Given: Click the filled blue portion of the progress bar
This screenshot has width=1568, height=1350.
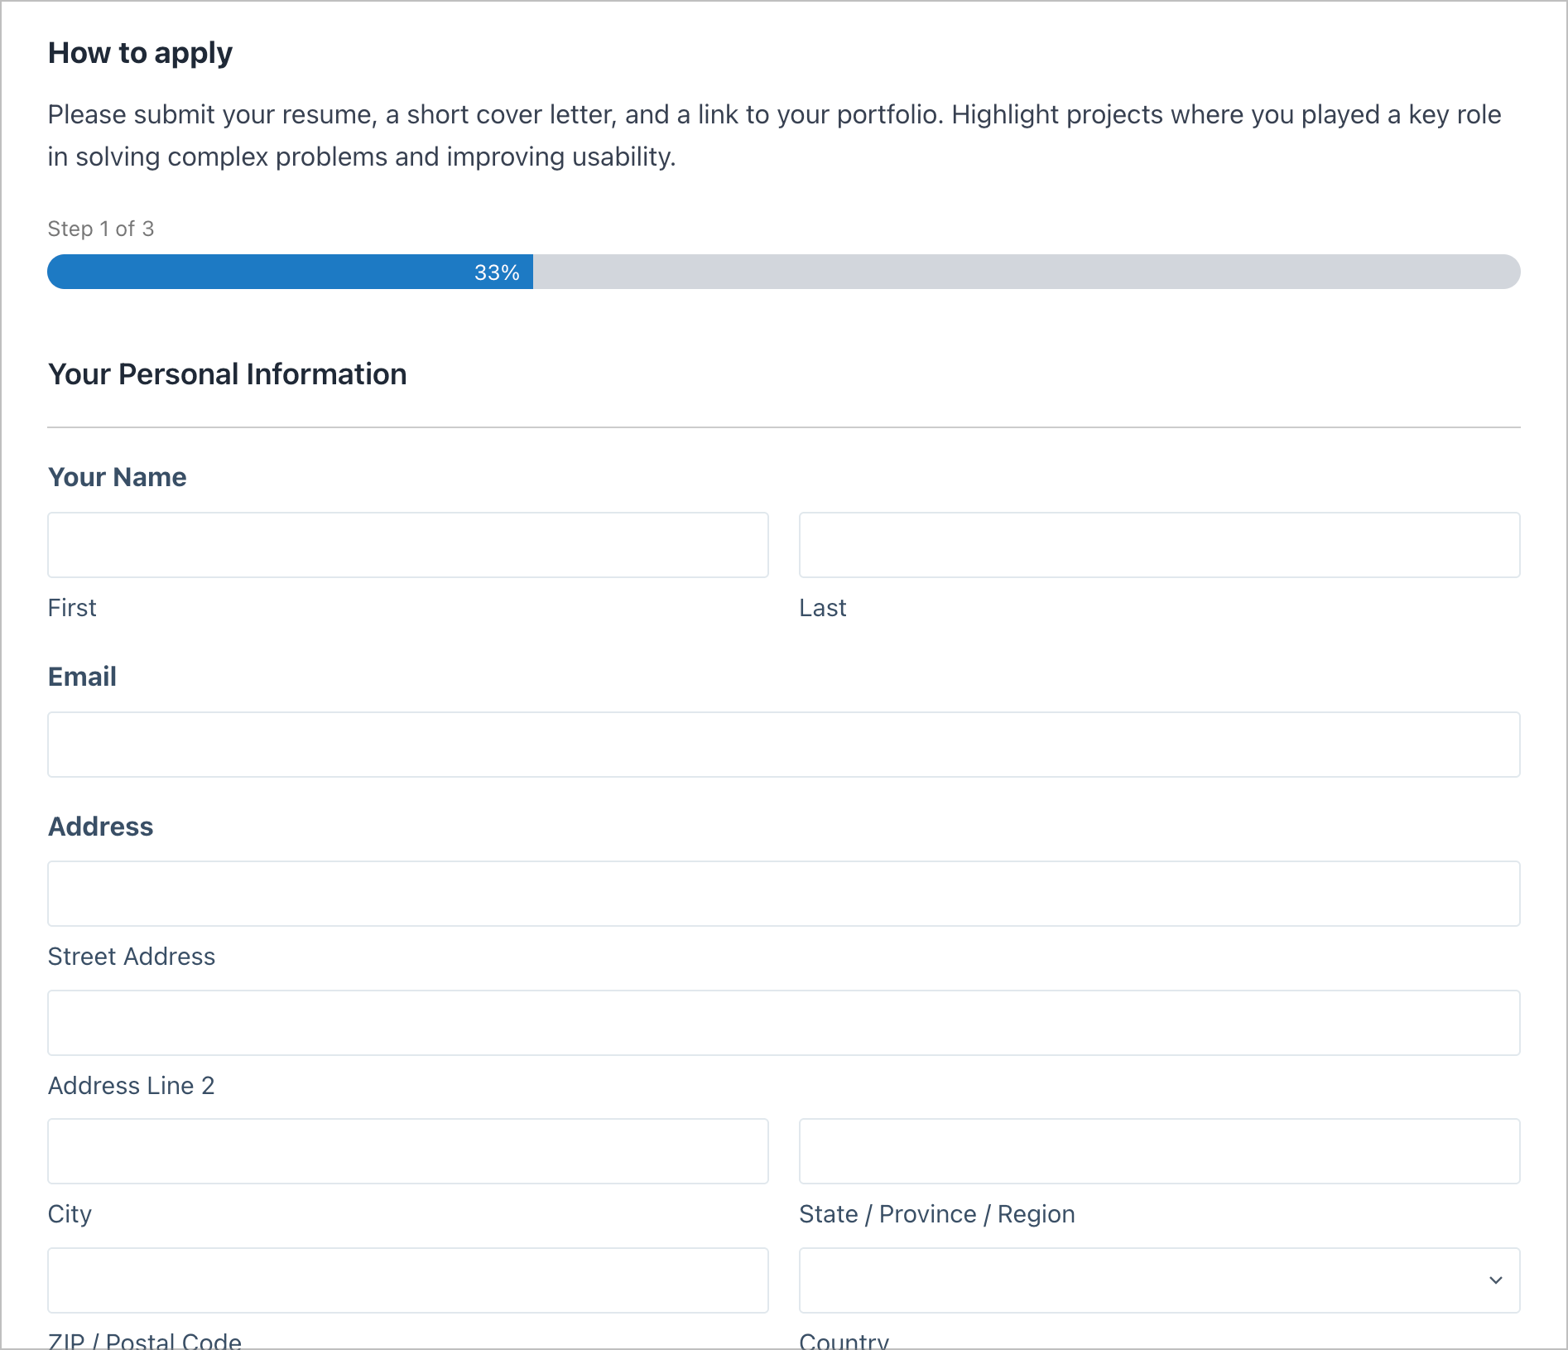Looking at the screenshot, I should [290, 271].
